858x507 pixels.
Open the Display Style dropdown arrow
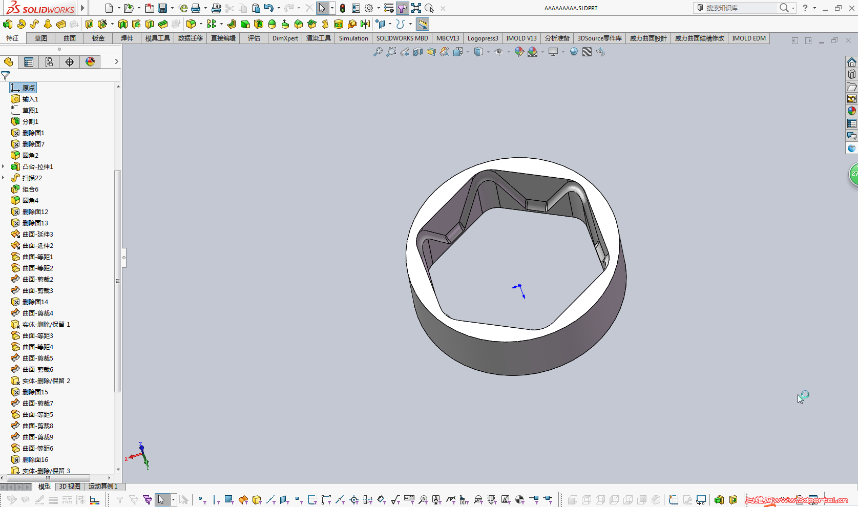[x=488, y=52]
